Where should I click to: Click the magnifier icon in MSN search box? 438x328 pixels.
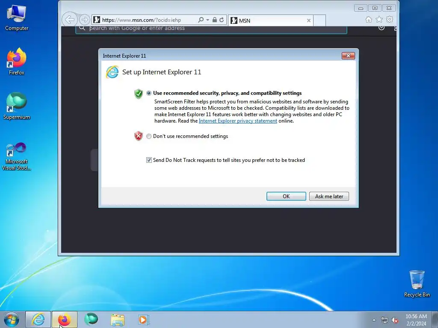[x=82, y=28]
